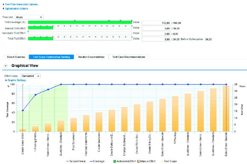Click the last Sales Order - Special bar

click(226, 108)
